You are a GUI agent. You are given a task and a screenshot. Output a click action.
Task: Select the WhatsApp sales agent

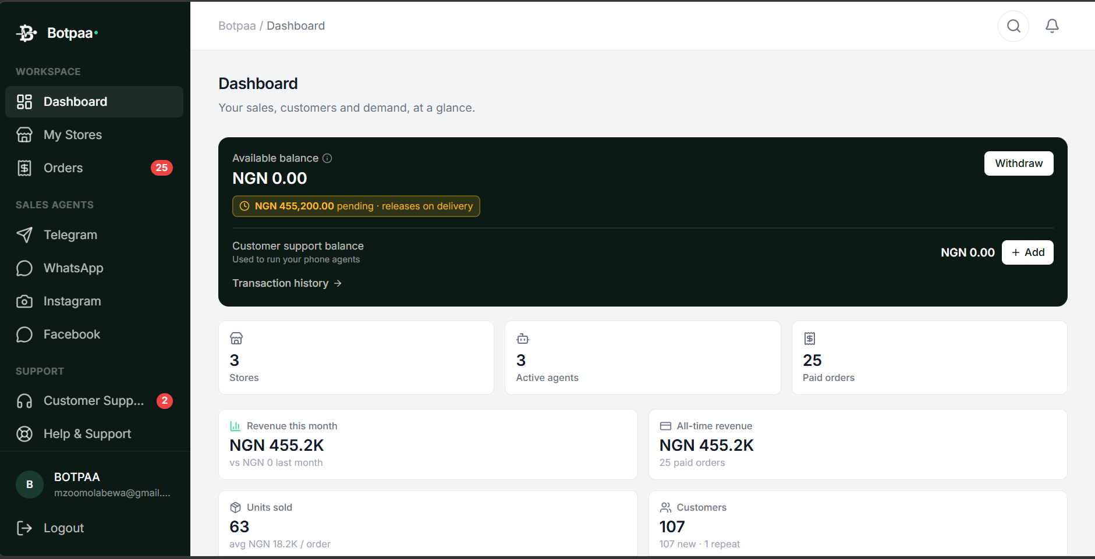tap(94, 268)
